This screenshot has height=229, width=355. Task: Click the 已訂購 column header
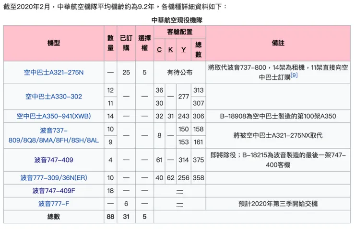pyautogui.click(x=126, y=43)
